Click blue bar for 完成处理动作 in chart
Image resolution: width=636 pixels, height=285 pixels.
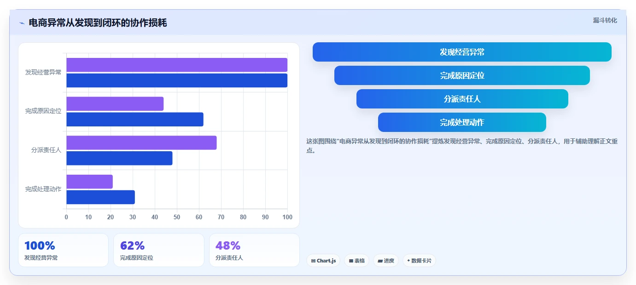click(100, 197)
